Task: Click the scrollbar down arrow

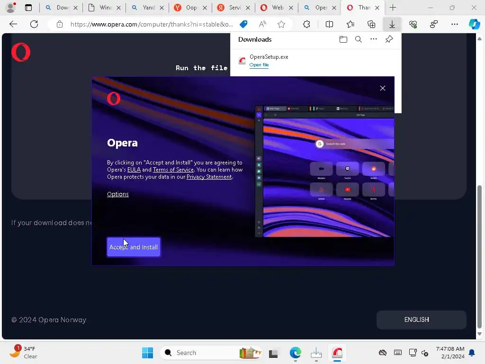Action: [x=479, y=334]
